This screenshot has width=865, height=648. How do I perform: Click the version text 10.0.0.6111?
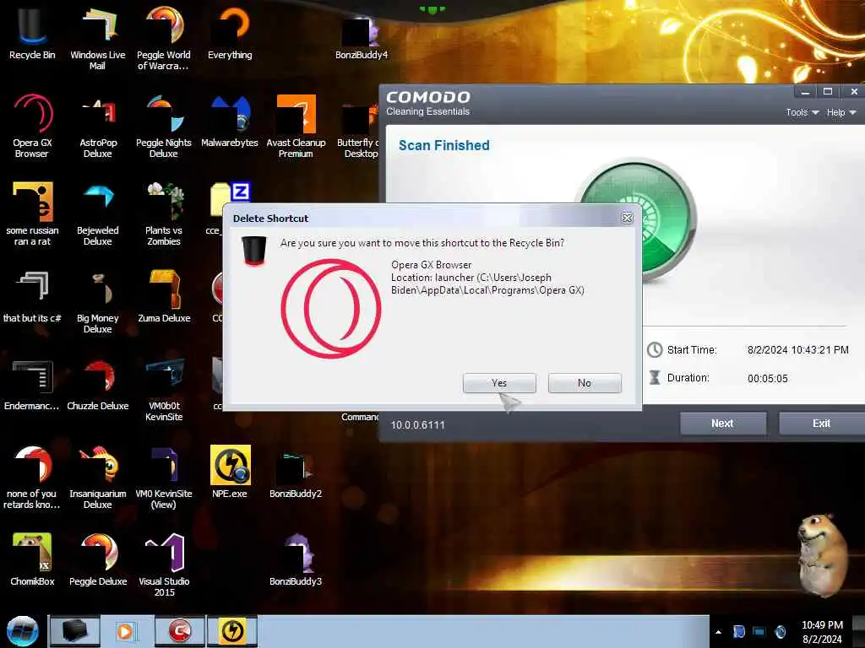coord(417,425)
